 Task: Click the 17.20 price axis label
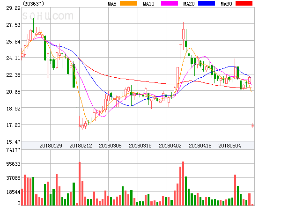click(x=14, y=125)
